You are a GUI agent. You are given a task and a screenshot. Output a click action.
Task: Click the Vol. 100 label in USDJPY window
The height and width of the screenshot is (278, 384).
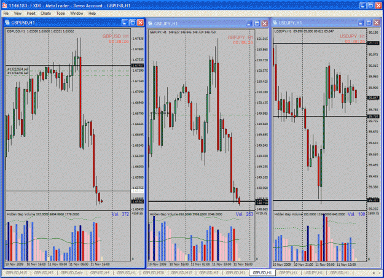356,214
